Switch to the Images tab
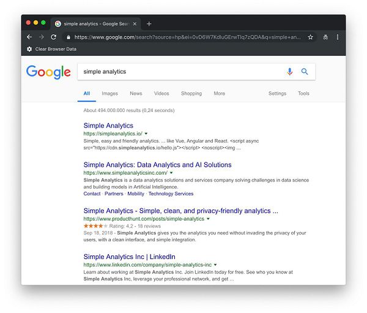The image size is (367, 313). click(109, 93)
